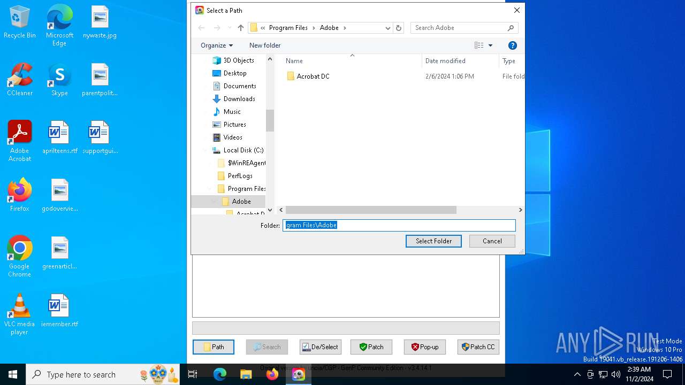
Task: Select iemember.rtf document on desktop
Action: tap(59, 311)
